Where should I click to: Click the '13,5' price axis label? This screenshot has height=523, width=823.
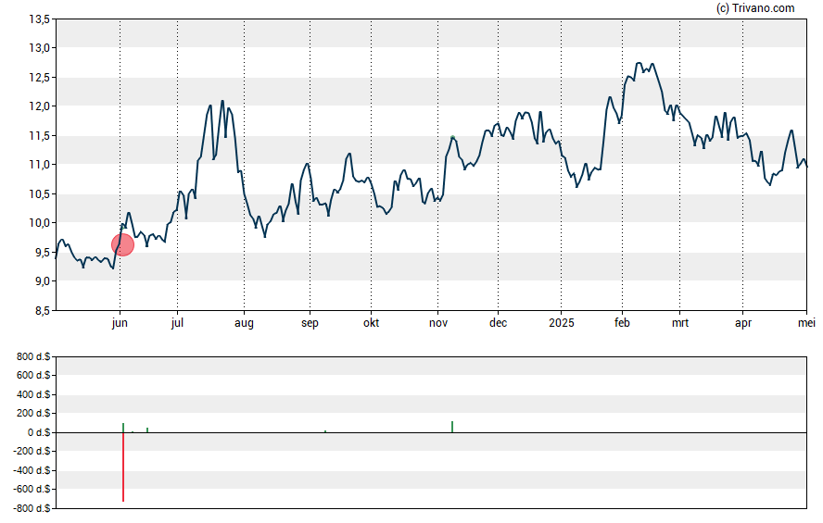click(39, 19)
